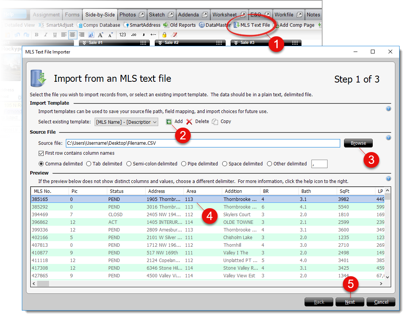Click the lock icon in formatting toolbar
The image size is (403, 314).
(164, 35)
